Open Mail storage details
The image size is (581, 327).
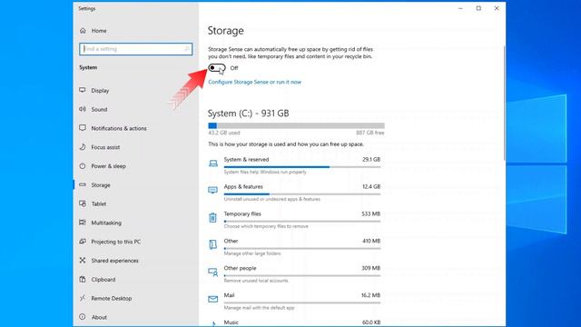(x=294, y=301)
